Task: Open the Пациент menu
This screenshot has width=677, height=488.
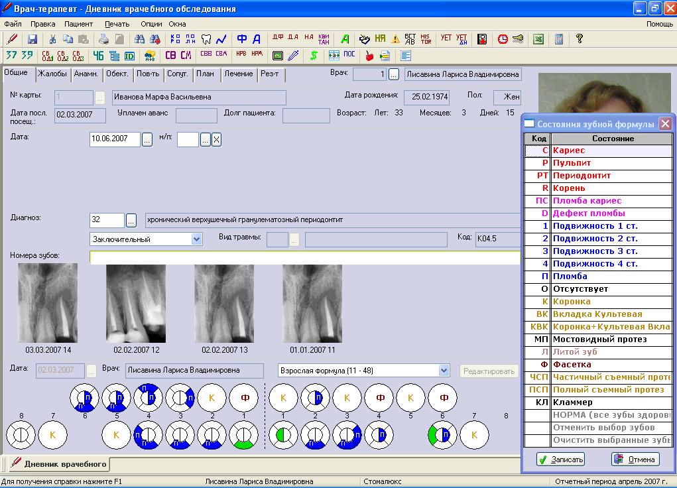Action: (x=79, y=24)
